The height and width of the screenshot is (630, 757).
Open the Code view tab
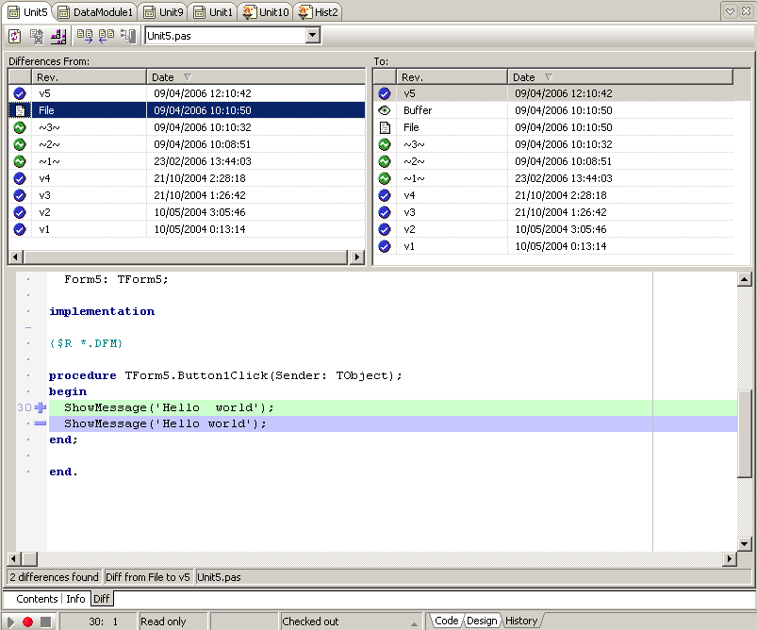point(446,621)
